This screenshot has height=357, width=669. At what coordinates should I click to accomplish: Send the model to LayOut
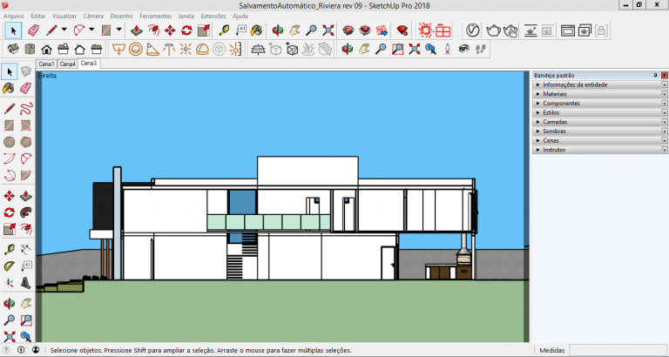point(382,30)
